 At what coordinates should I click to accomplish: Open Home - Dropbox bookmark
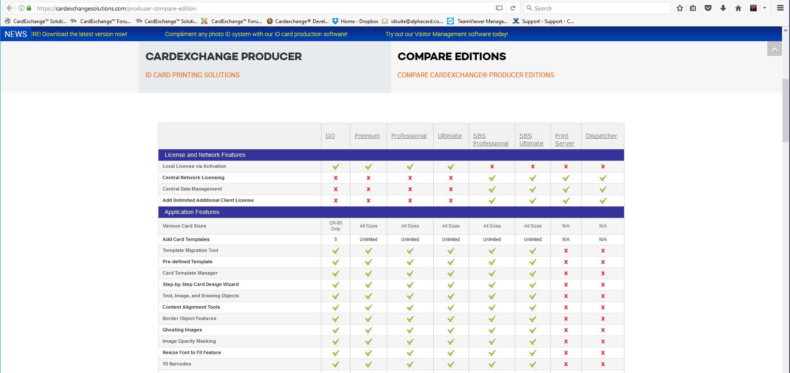click(x=355, y=21)
